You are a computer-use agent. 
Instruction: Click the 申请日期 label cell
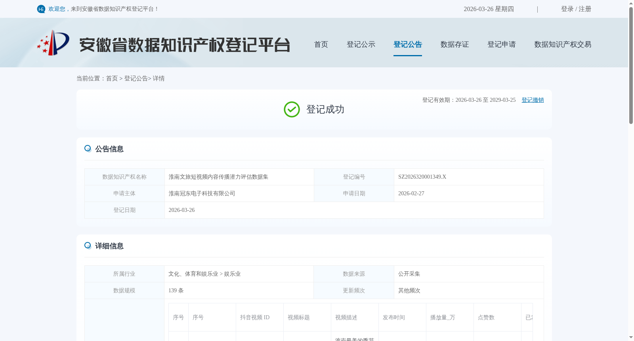(354, 194)
